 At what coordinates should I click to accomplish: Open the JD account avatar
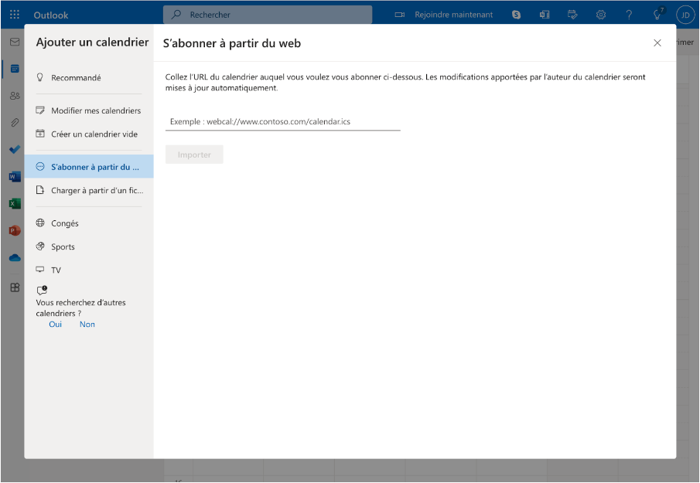tap(685, 15)
